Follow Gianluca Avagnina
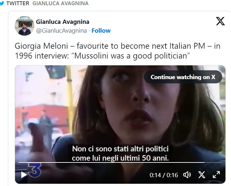The width and height of the screenshot is (231, 186). (x=101, y=31)
